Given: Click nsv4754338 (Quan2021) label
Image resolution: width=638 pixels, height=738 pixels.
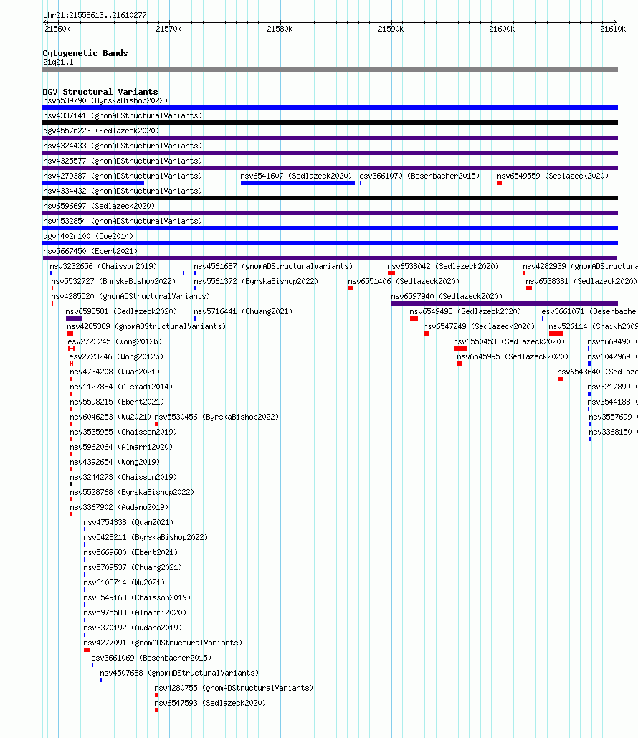Looking at the screenshot, I should point(128,522).
